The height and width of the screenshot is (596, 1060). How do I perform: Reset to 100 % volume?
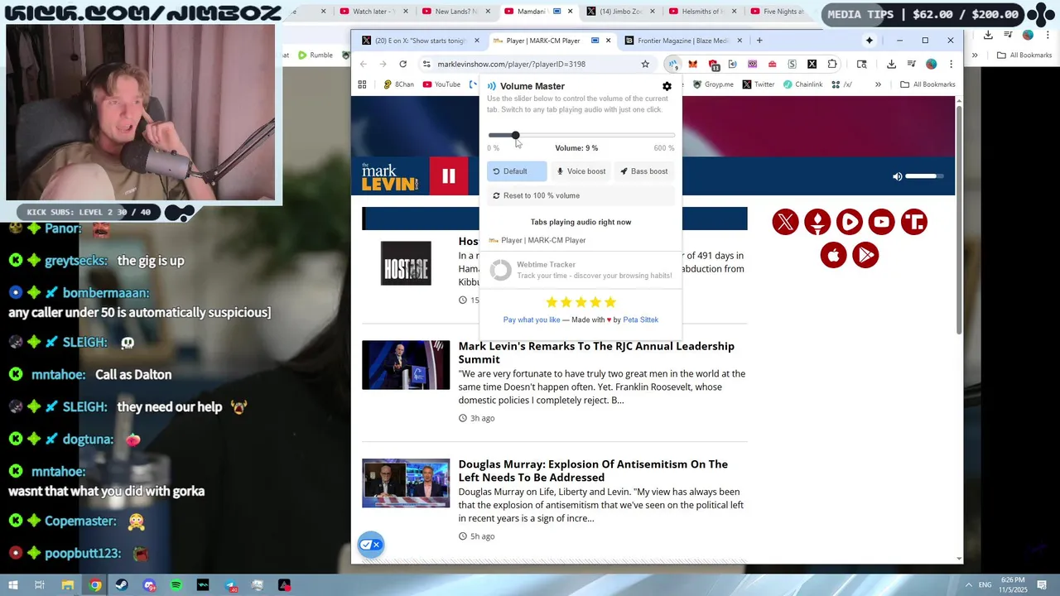(581, 195)
